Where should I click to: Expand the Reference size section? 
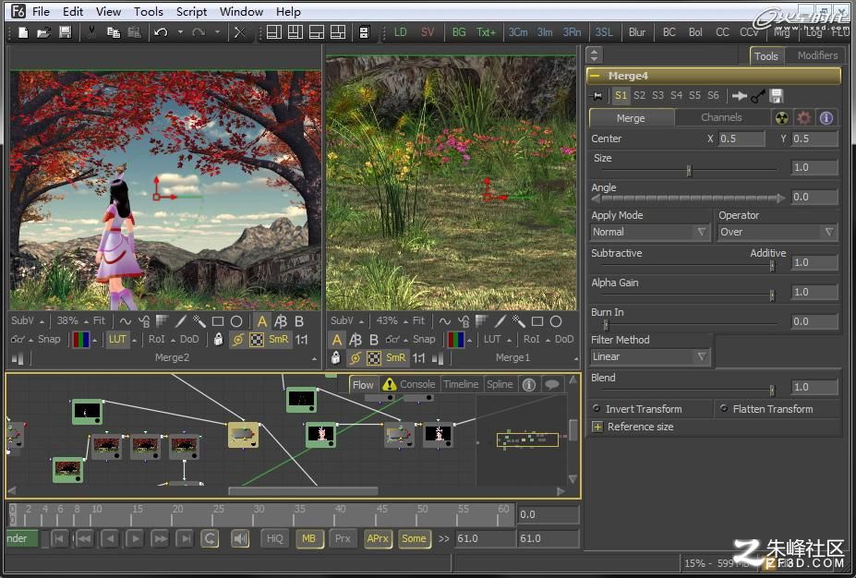597,427
